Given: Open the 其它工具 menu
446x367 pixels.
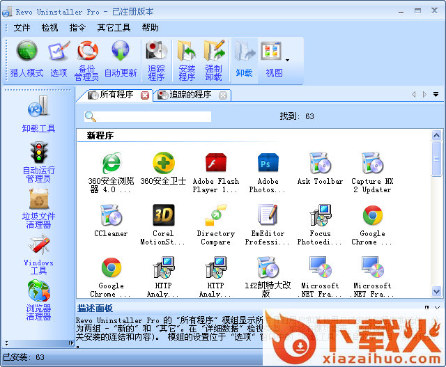Looking at the screenshot, I should 114,28.
